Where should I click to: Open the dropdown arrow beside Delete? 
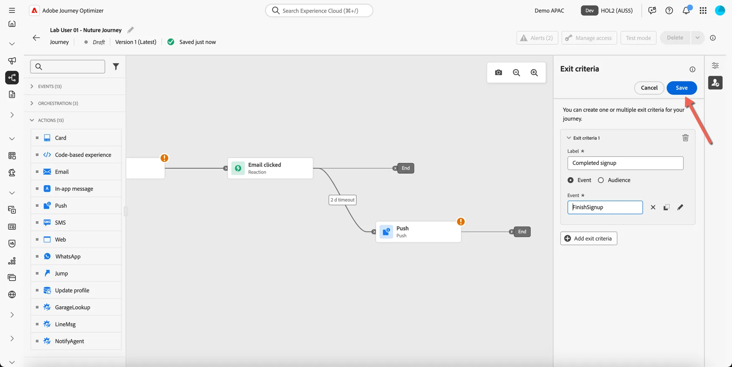pyautogui.click(x=697, y=38)
